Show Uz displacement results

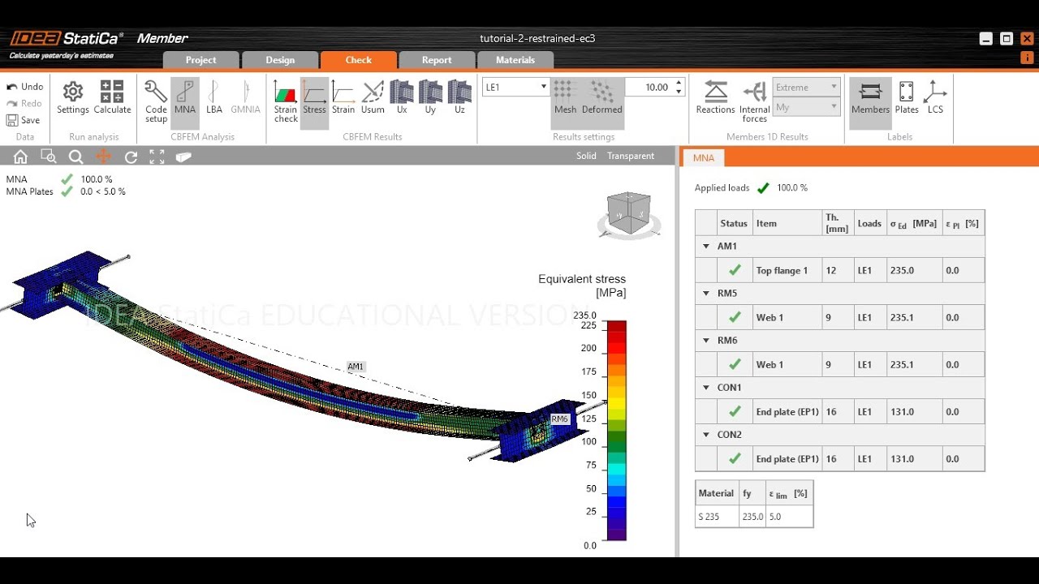click(x=459, y=97)
